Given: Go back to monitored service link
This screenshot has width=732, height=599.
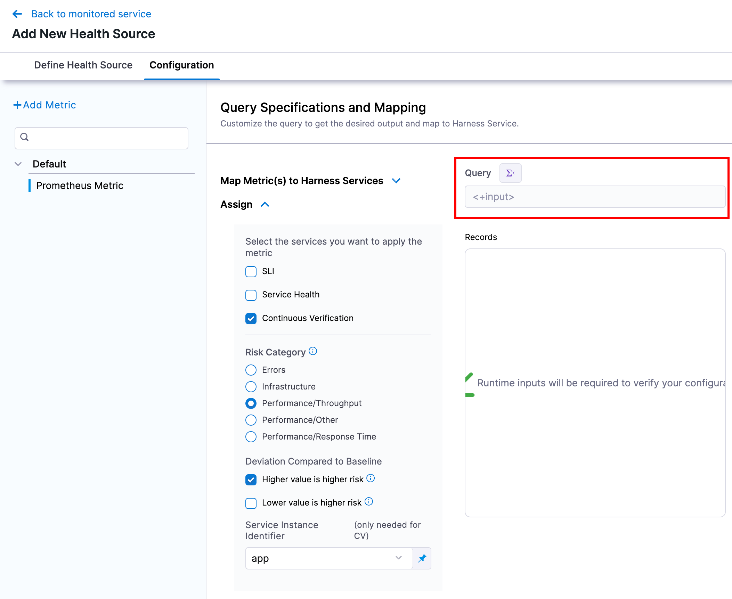Looking at the screenshot, I should pyautogui.click(x=91, y=14).
